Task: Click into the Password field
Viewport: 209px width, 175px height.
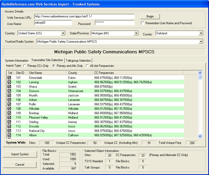Action: coord(114,23)
